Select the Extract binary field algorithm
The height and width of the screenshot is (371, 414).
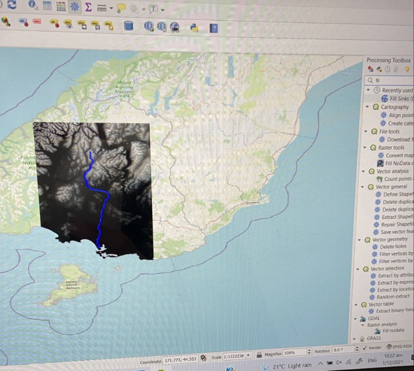coord(391,311)
